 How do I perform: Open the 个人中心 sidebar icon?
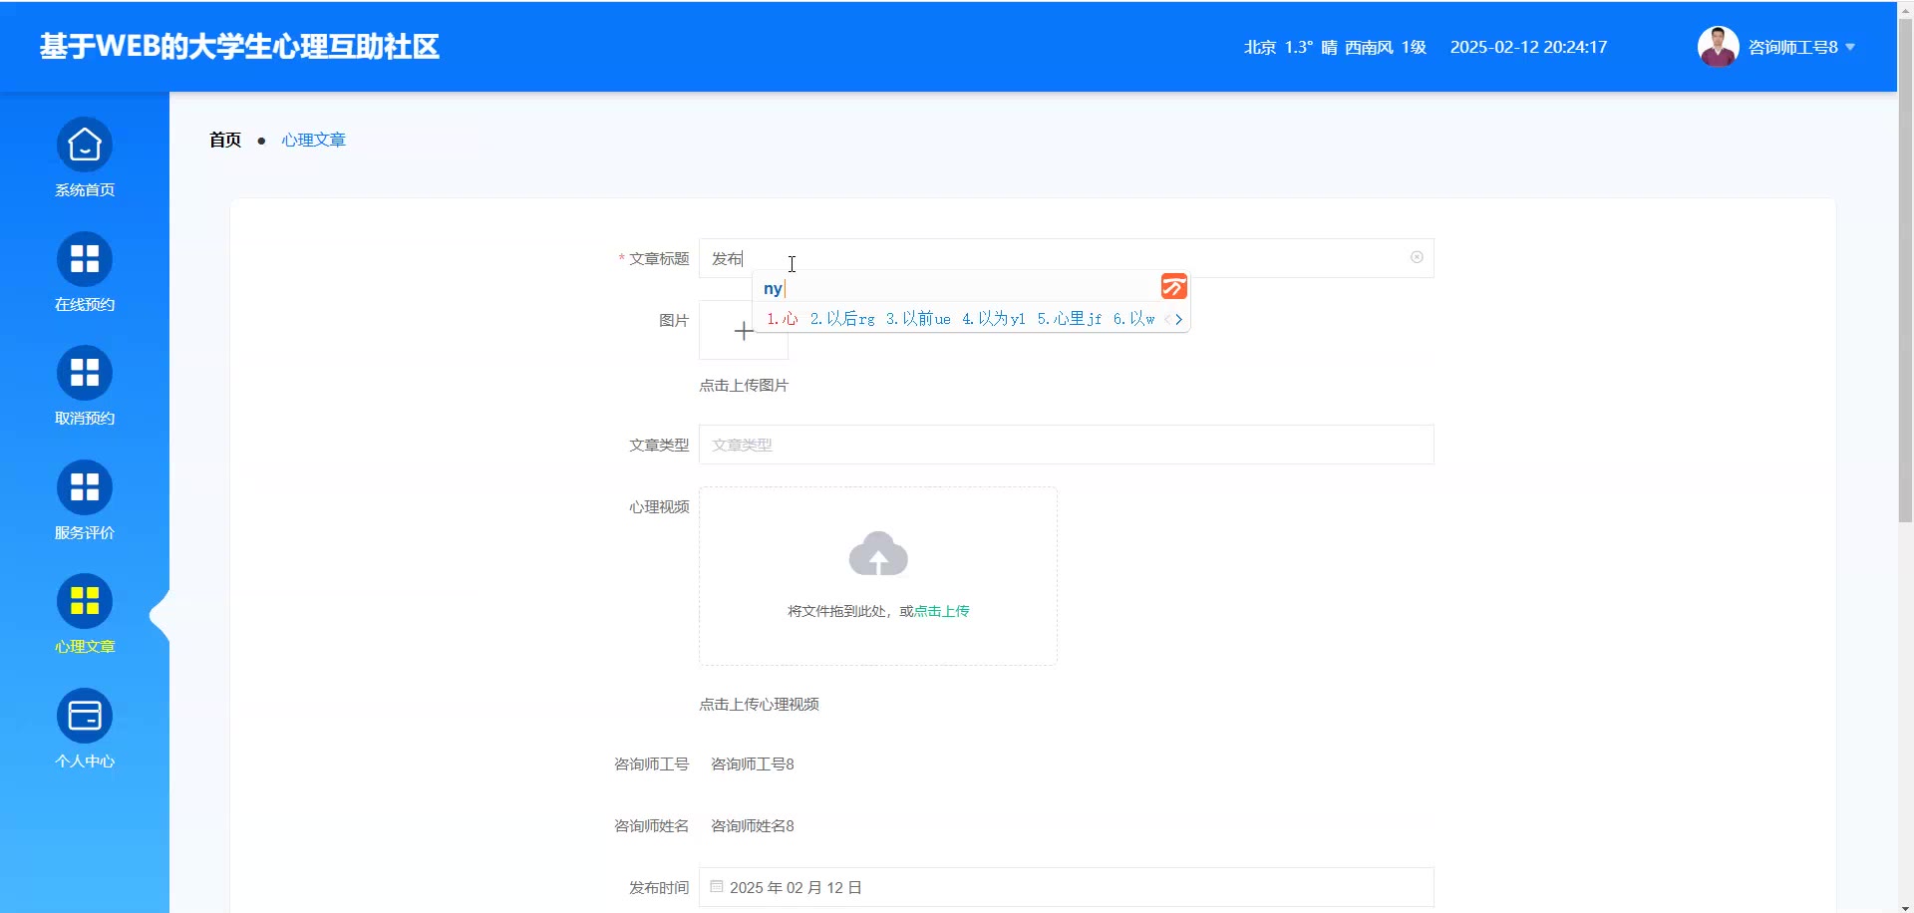point(85,716)
